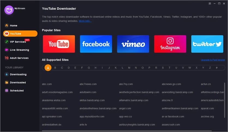Viewport: 228px width, 132px height.
Task: Filter supported sites by letter V
Action: click(183, 68)
